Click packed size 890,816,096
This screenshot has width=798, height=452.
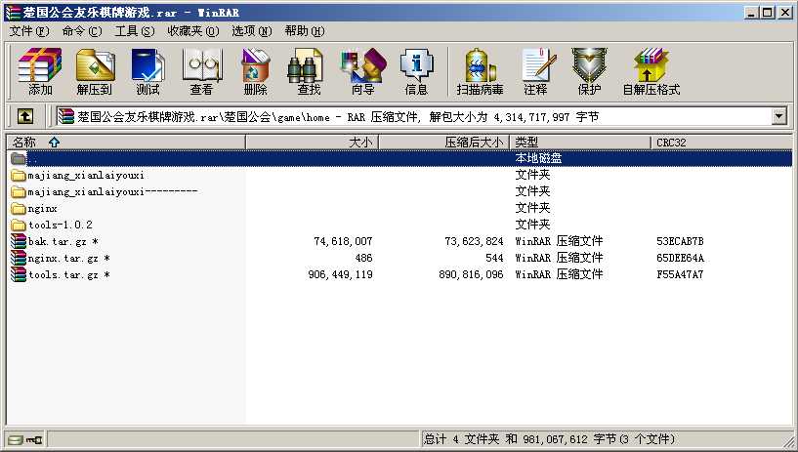471,274
